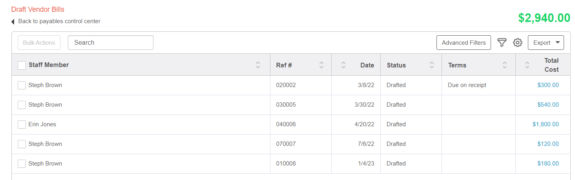Sort by Staff Member column arrows
This screenshot has height=180, width=575.
pyautogui.click(x=258, y=65)
